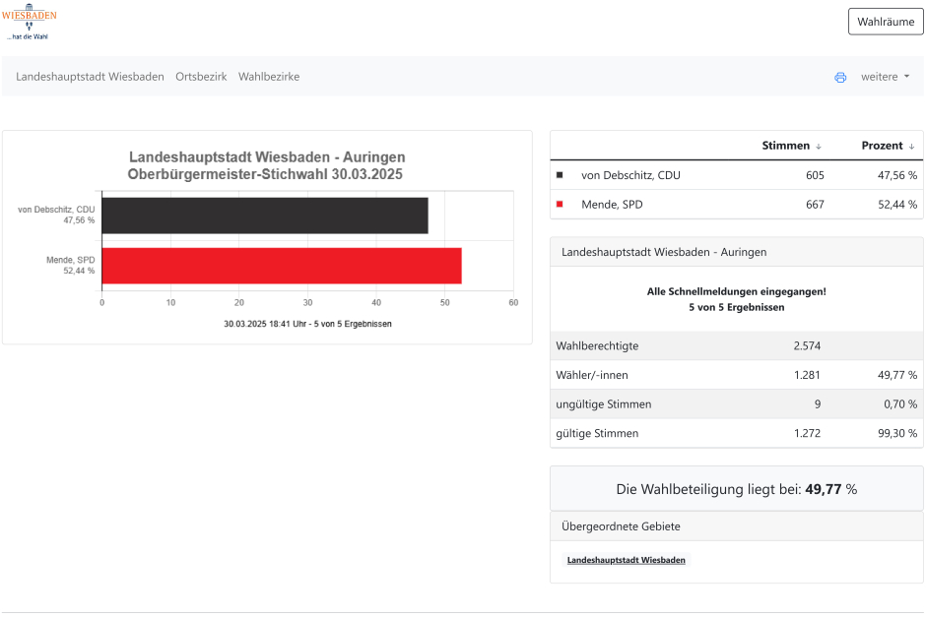Click the Übergeordnete Gebiete panel header
The width and height of the screenshot is (926, 617).
(x=736, y=526)
